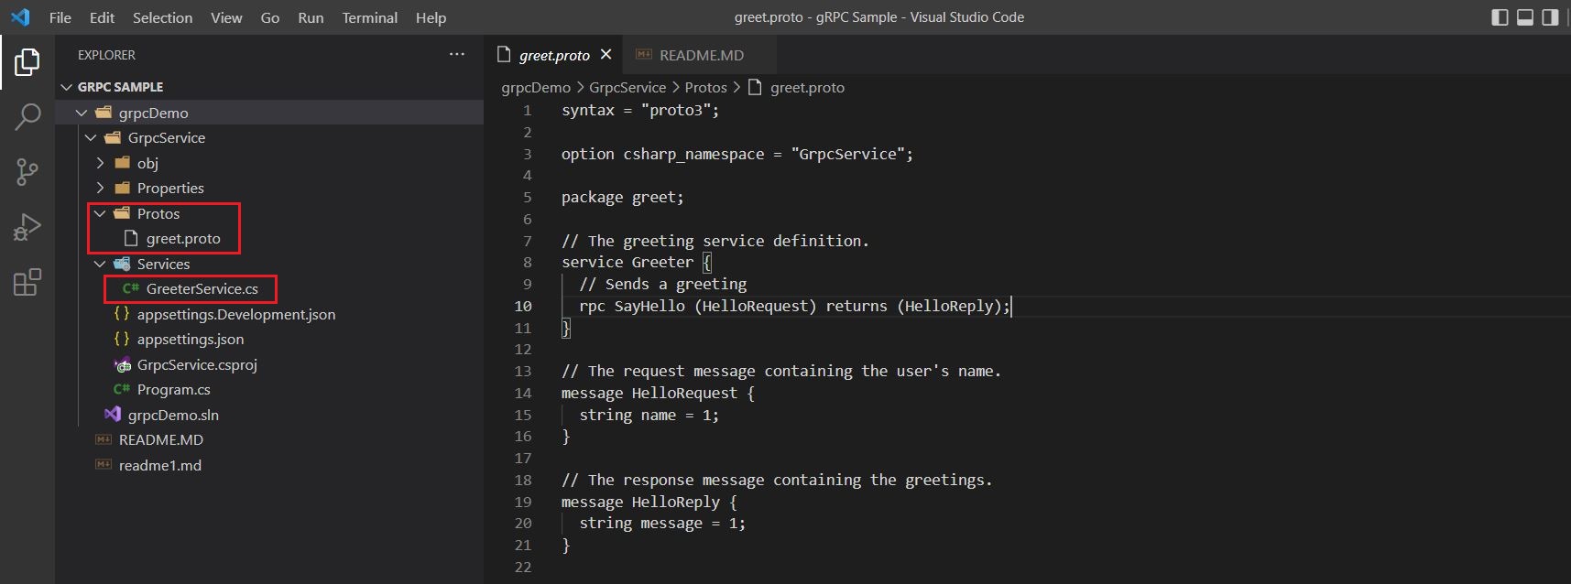
Task: Click the EXPLORER panel title
Action: 106,55
